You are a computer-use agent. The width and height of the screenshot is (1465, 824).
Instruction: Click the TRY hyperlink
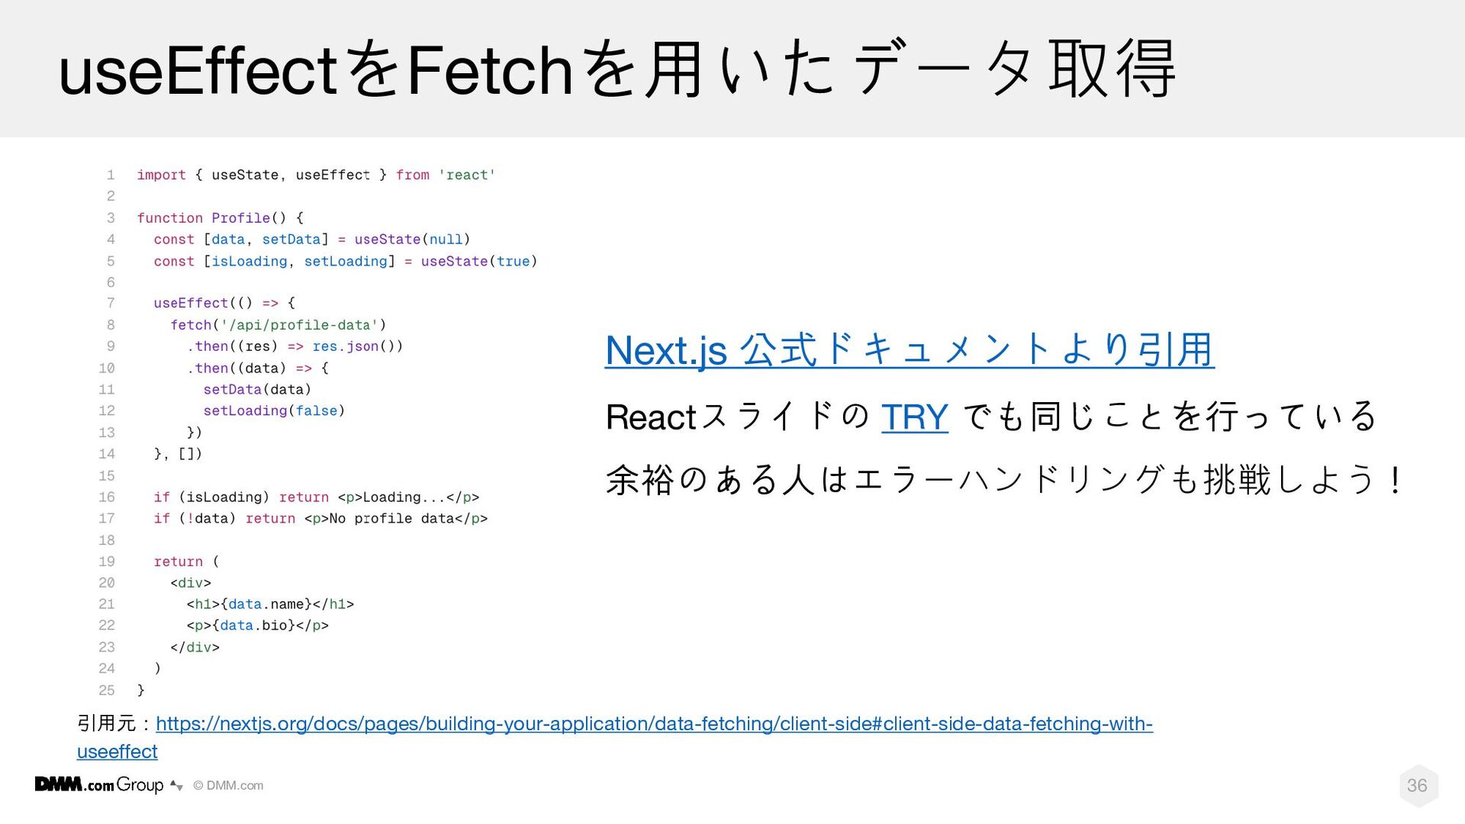(915, 417)
